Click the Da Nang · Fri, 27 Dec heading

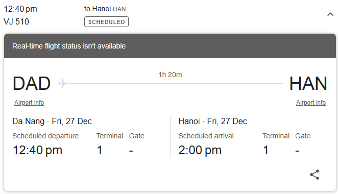coord(52,121)
